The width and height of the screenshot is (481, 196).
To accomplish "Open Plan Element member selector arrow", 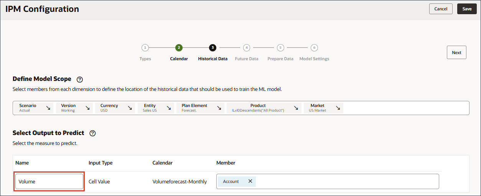I will [219, 108].
